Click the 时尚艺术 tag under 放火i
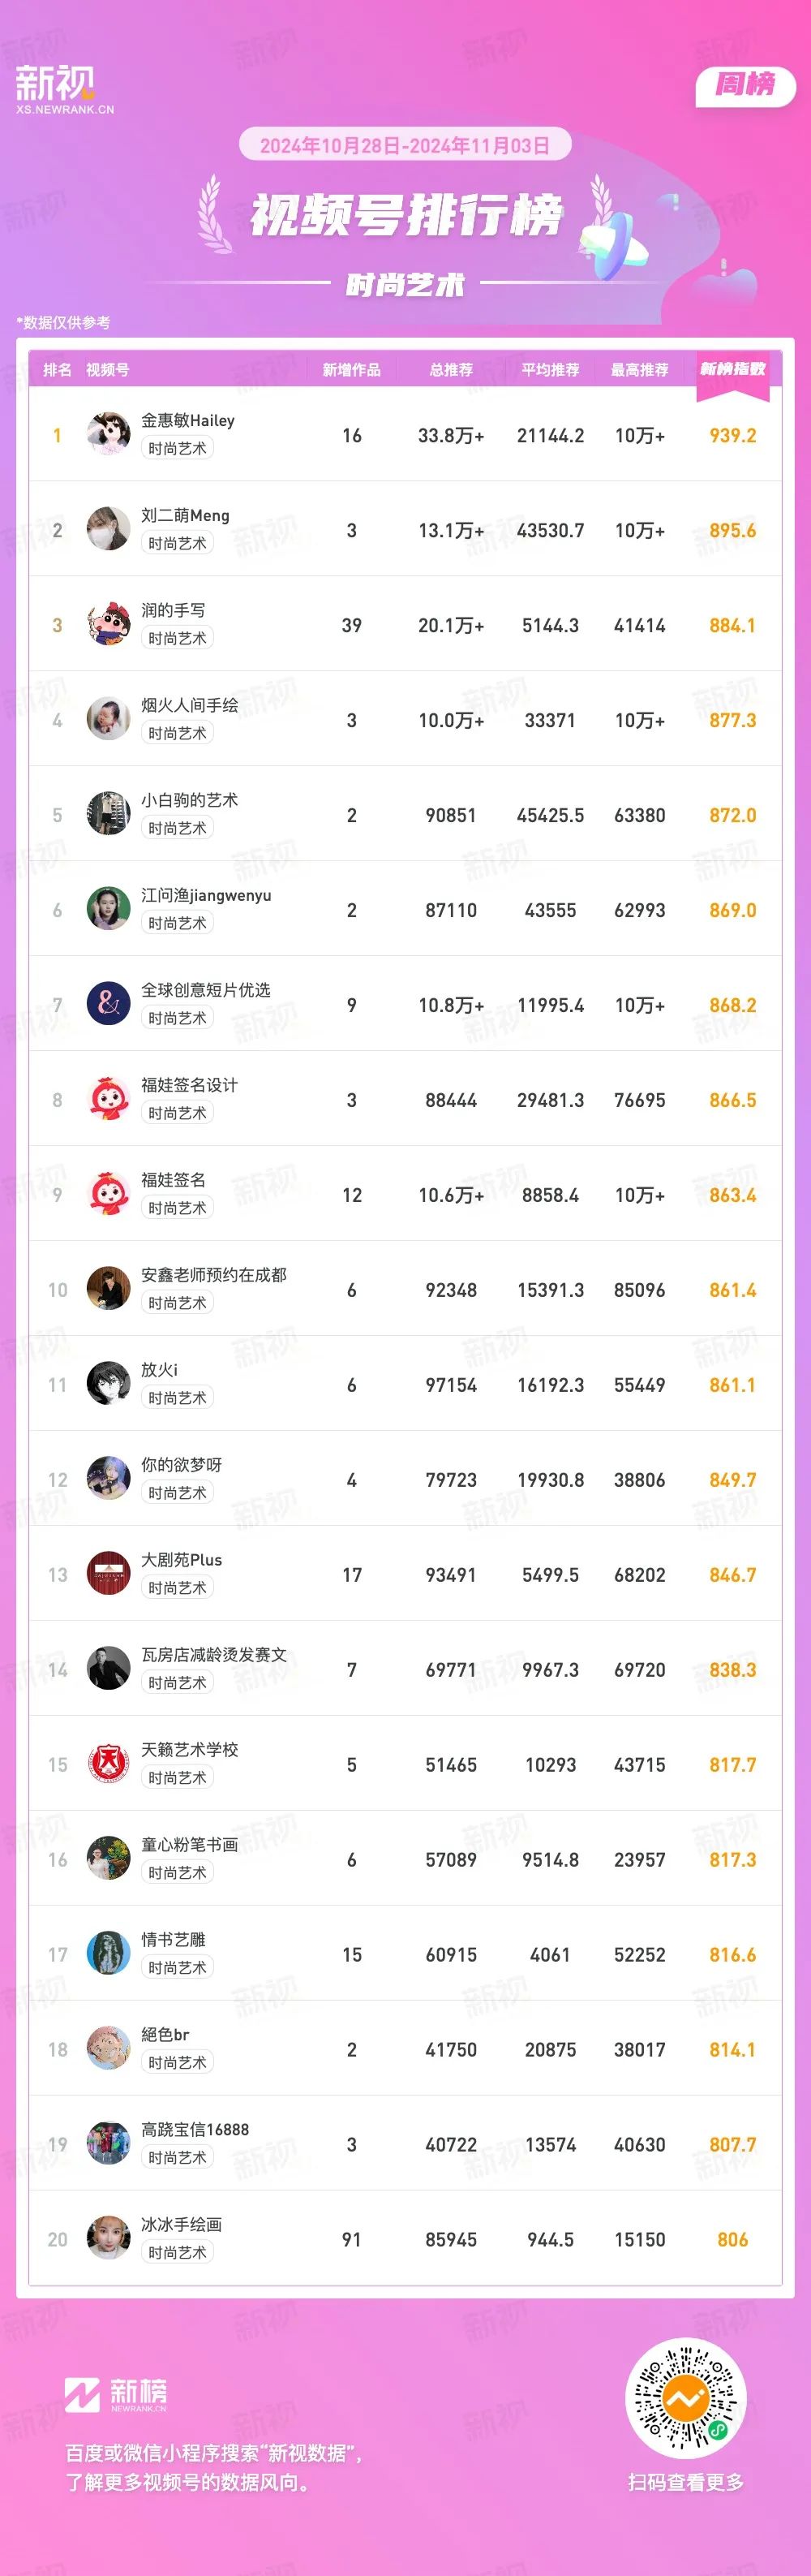The width and height of the screenshot is (811, 2576). click(177, 1398)
